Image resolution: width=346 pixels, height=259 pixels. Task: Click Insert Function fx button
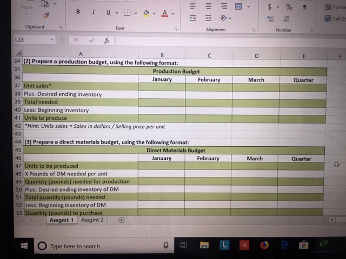click(107, 40)
